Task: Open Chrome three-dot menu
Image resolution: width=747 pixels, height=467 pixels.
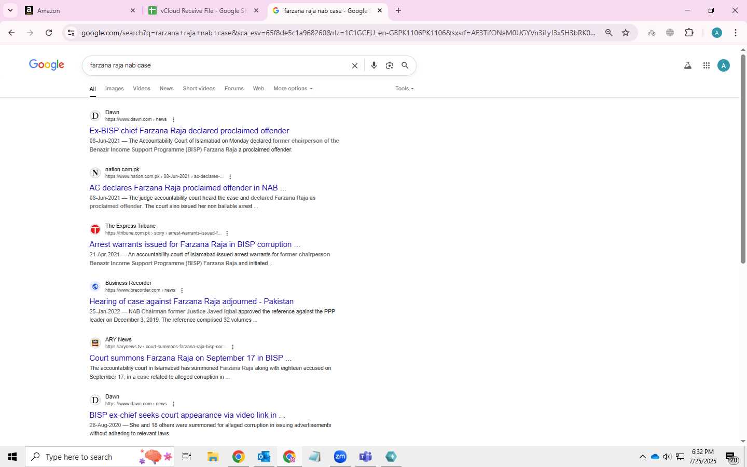Action: click(736, 33)
